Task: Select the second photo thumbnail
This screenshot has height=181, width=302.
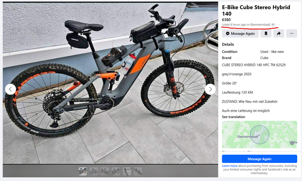Action: coord(94,171)
